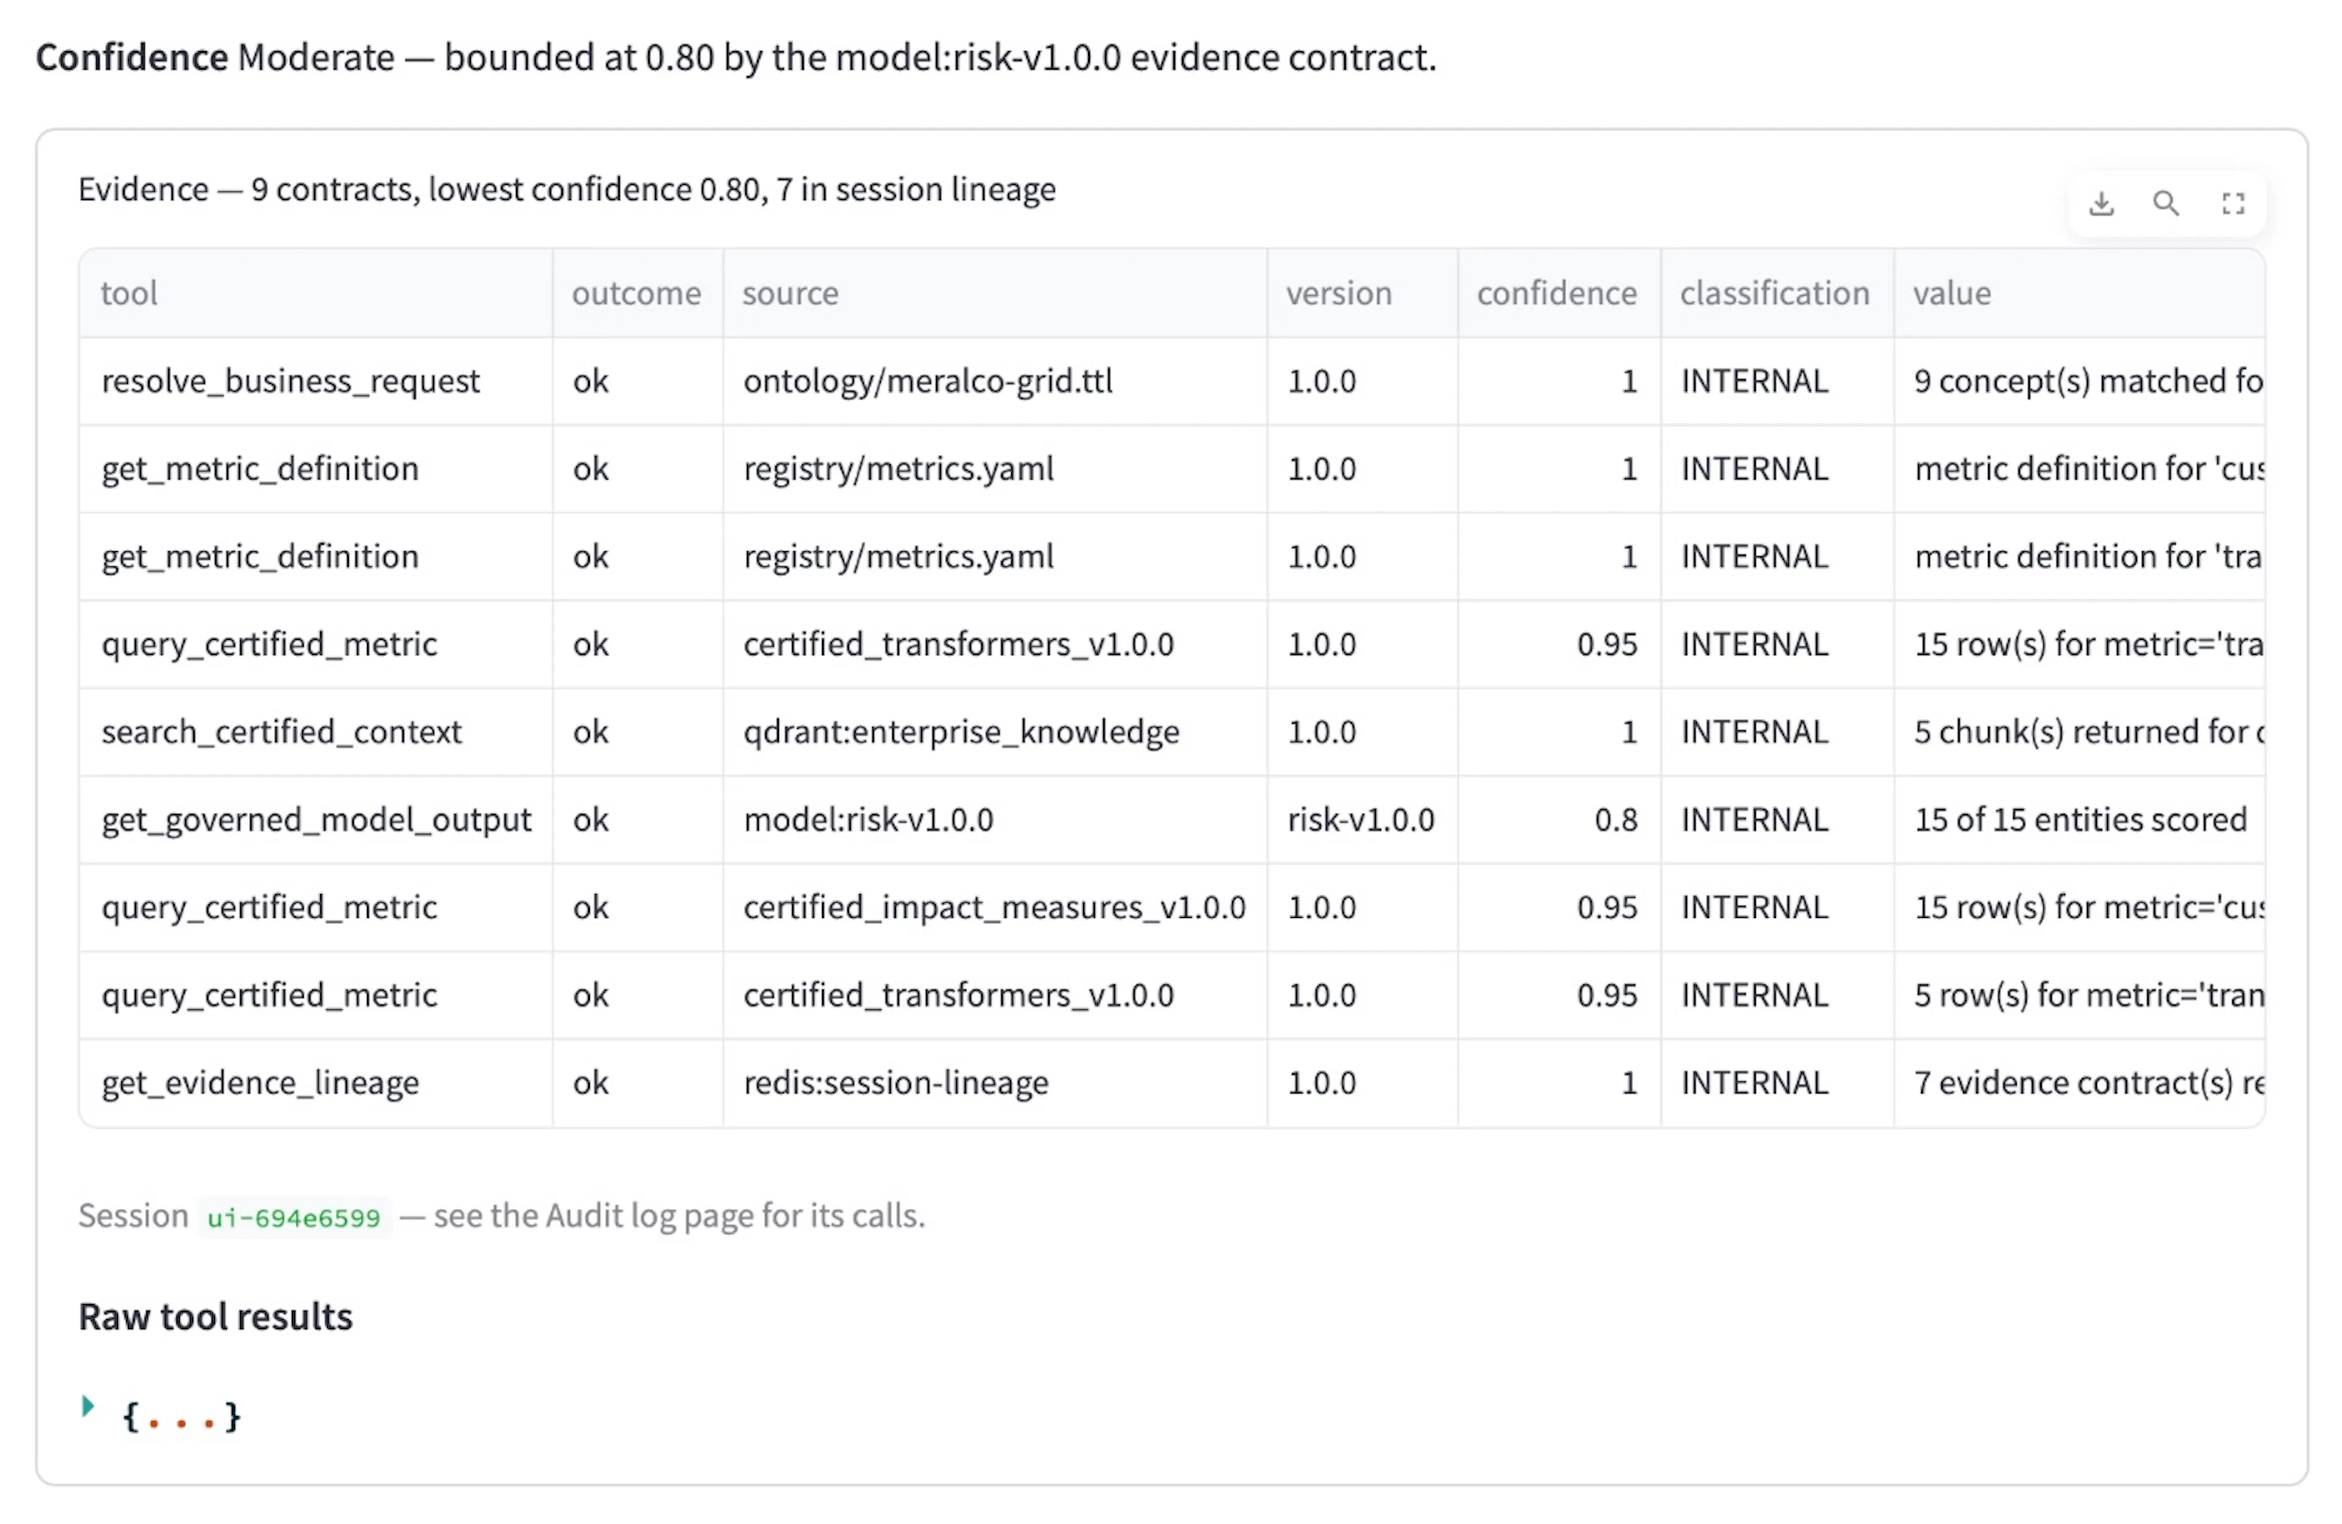
Task: Select the get_governed_model_output row cell
Action: [316, 820]
